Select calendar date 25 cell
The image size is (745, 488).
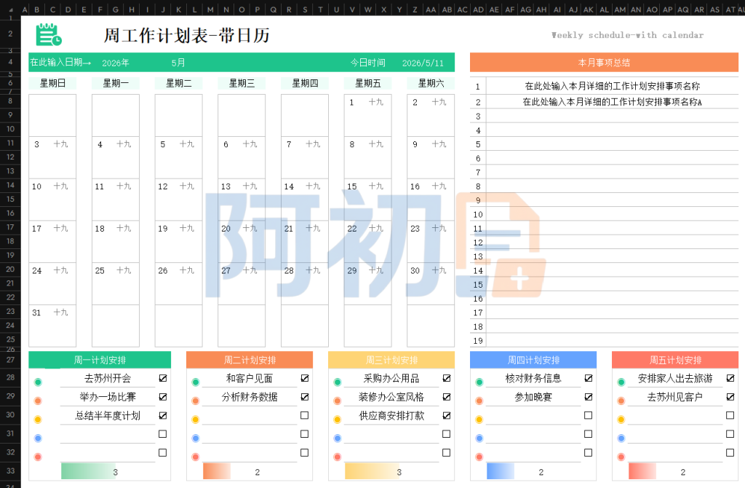coord(116,284)
